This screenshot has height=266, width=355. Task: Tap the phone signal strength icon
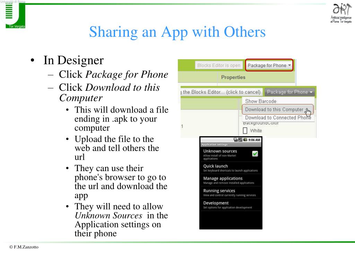240,140
